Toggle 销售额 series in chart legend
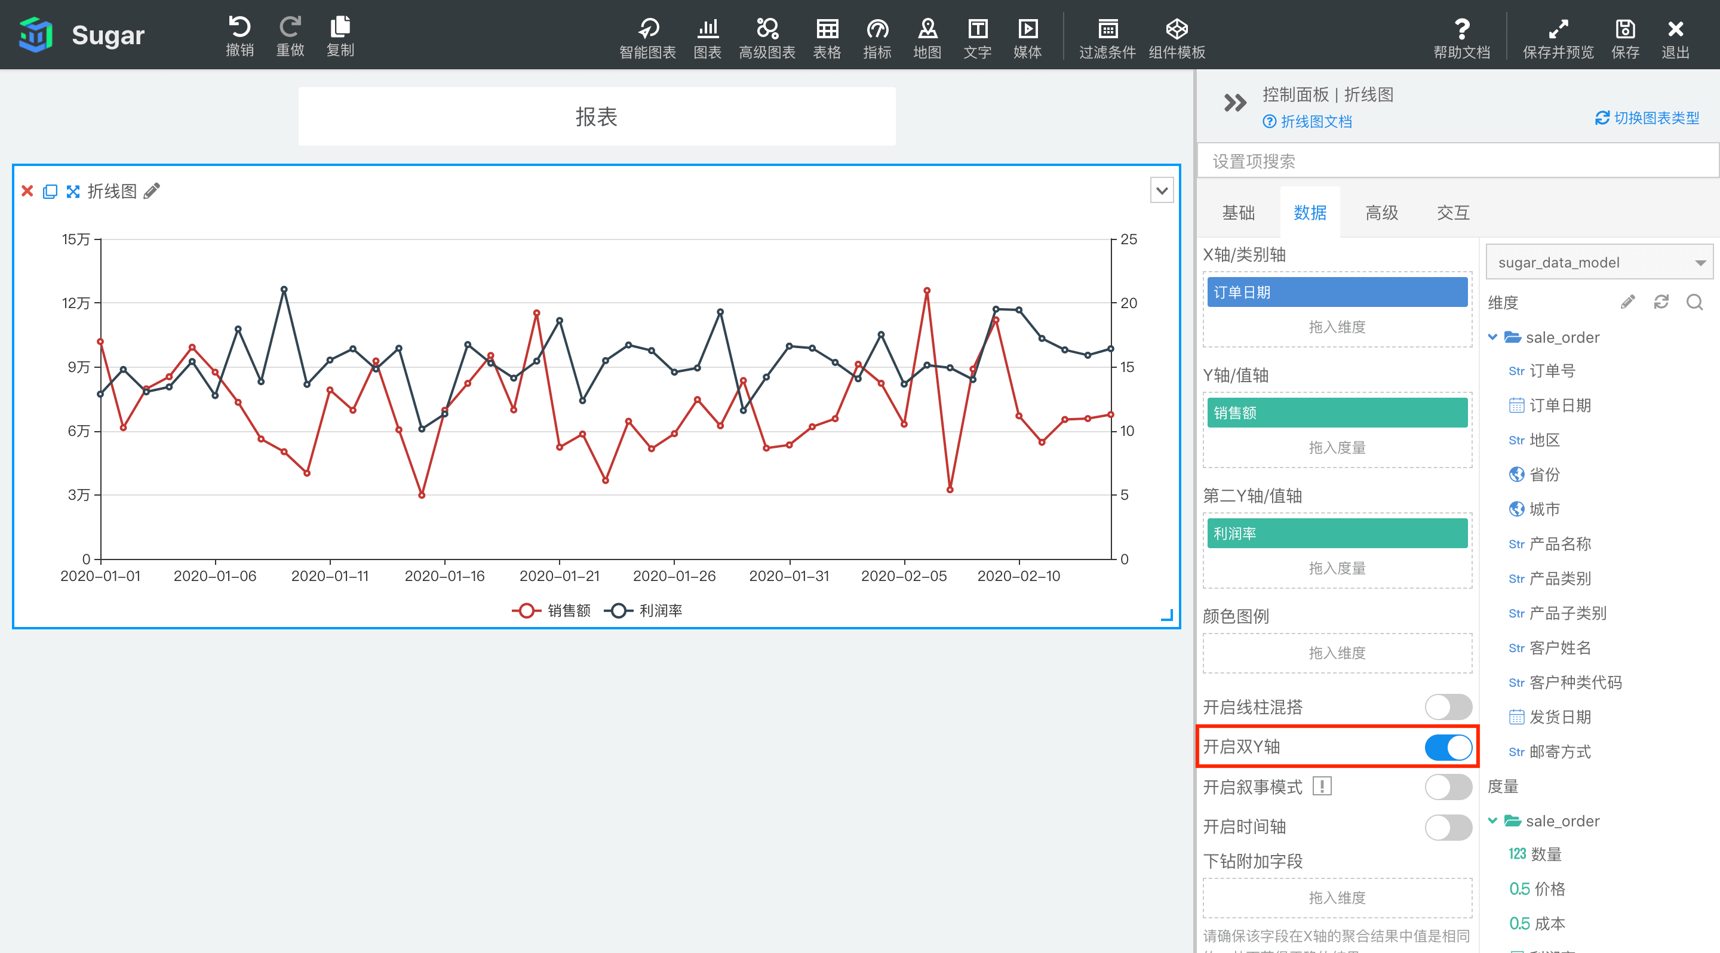This screenshot has height=953, width=1720. [551, 611]
